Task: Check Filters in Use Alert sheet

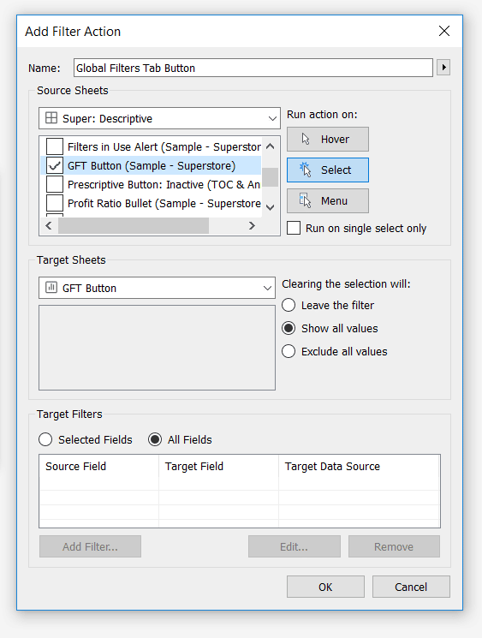Action: tap(55, 146)
